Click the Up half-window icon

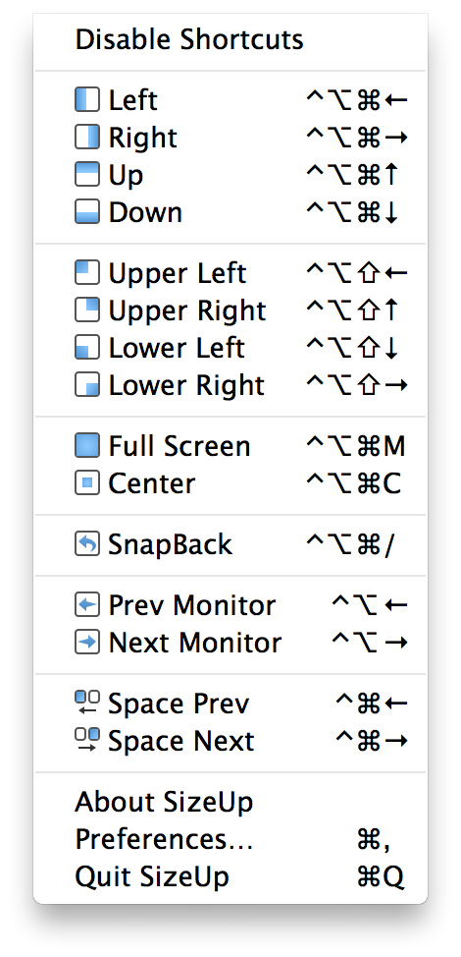(87, 175)
